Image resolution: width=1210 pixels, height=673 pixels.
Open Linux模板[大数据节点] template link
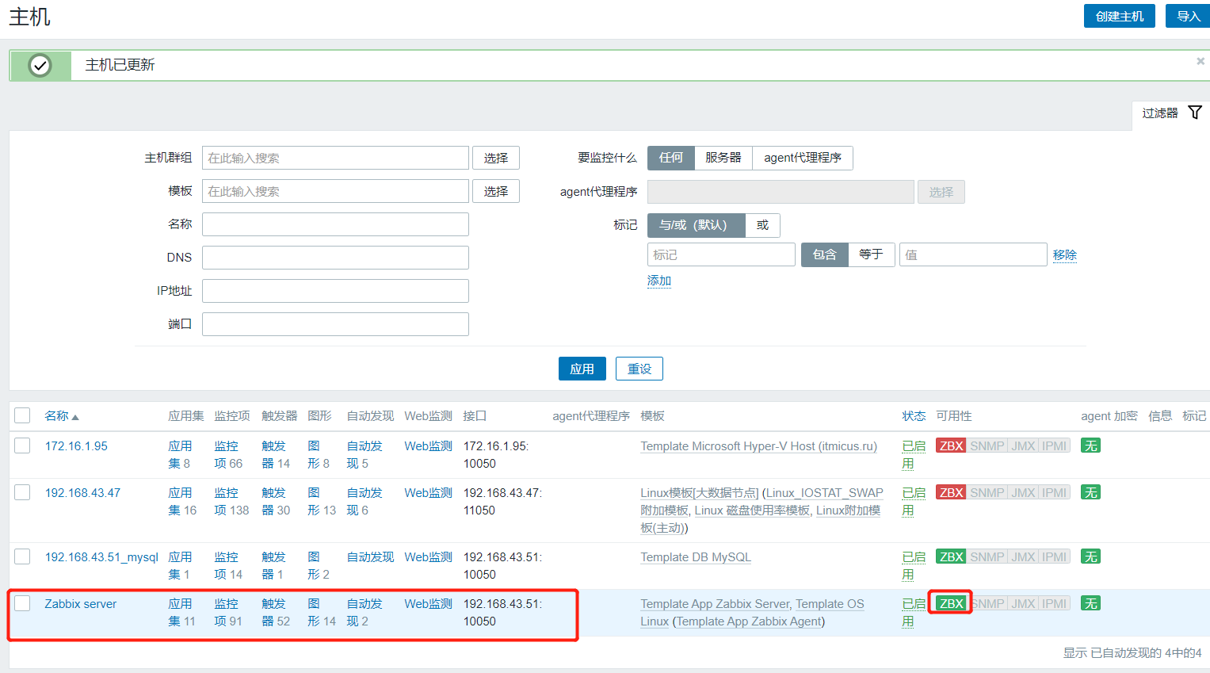click(700, 492)
